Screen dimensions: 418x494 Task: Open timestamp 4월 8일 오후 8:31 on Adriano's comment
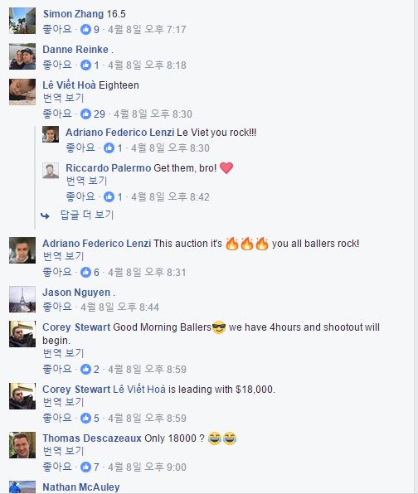(147, 272)
